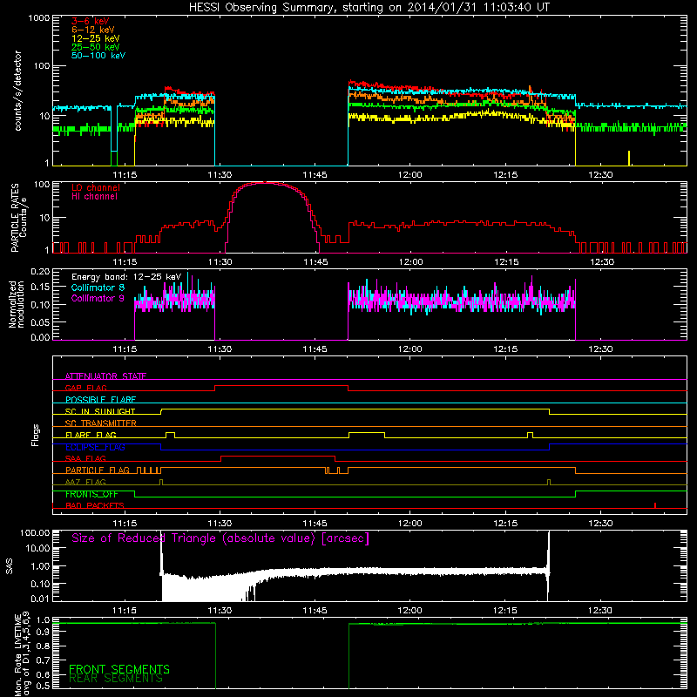Select the '3-6 keV' red legend label
Screen dimensions: 697x697
coord(91,21)
